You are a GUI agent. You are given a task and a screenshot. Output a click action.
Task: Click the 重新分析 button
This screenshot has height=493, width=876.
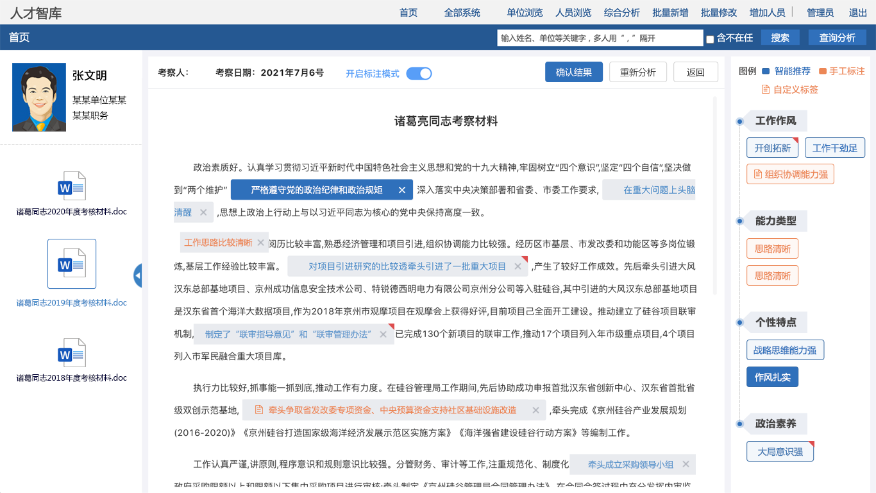coord(638,72)
